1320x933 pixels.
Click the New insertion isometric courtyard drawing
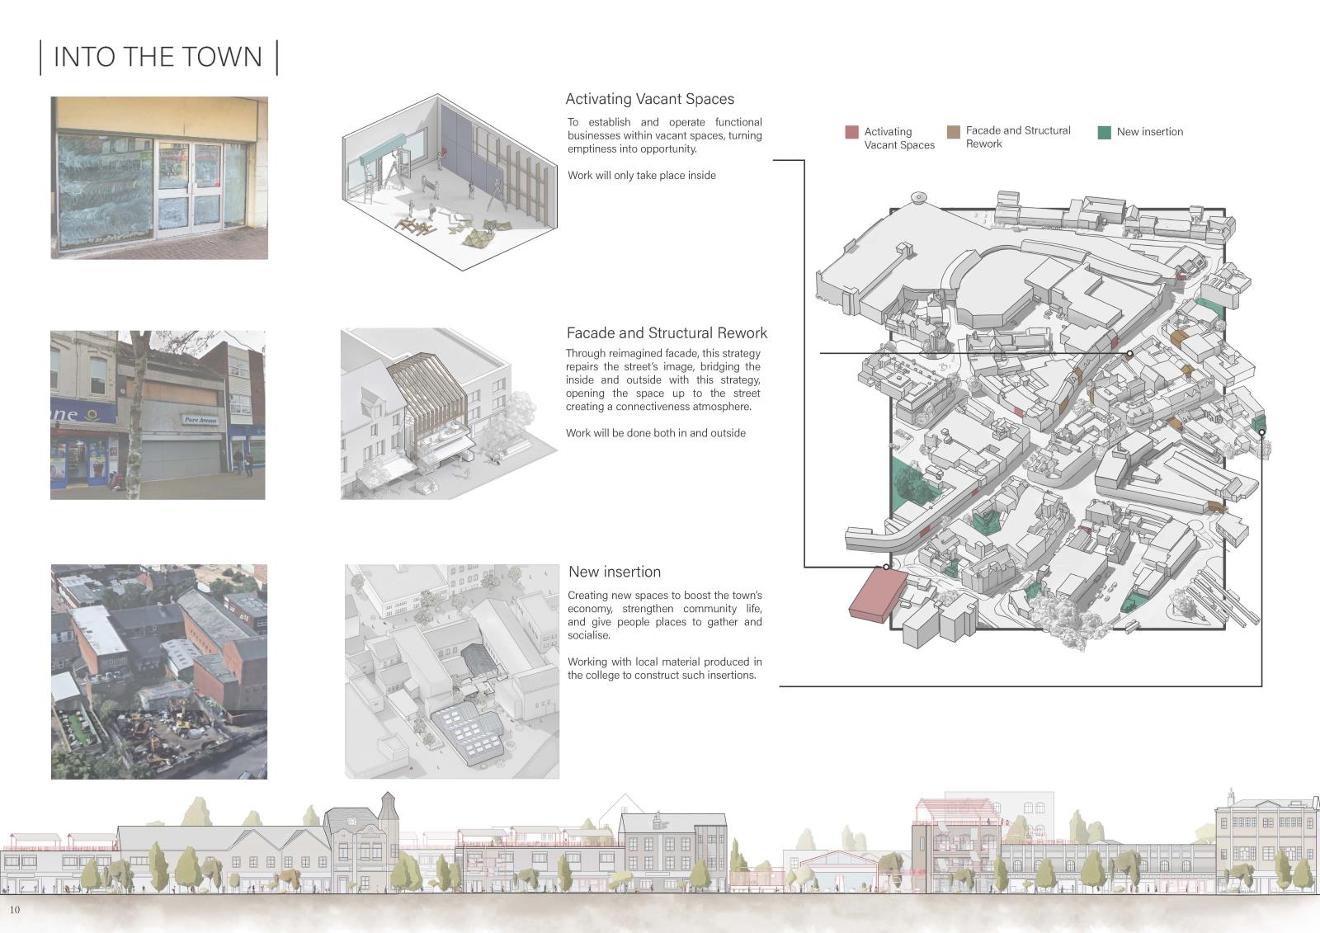point(451,671)
